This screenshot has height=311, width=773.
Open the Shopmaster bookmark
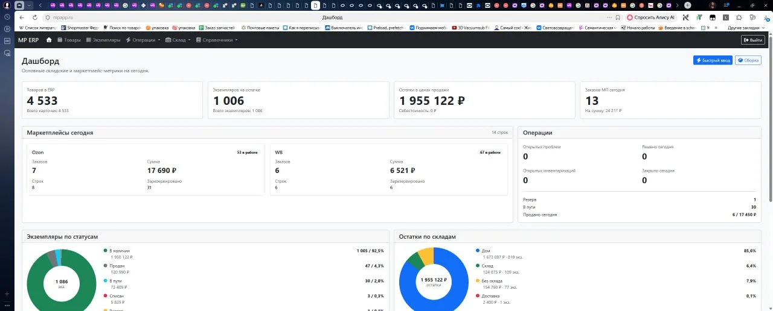click(x=79, y=28)
